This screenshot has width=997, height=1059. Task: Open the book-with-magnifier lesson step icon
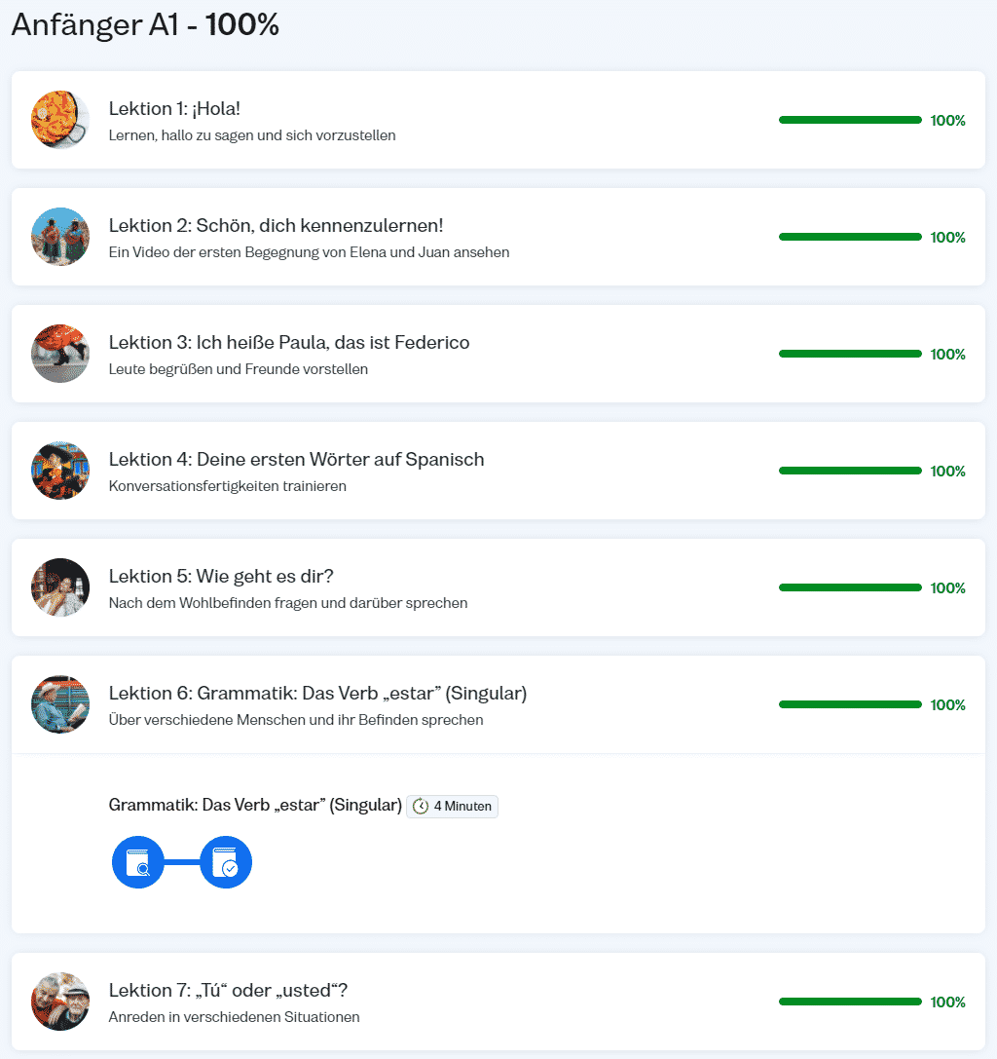pos(138,862)
